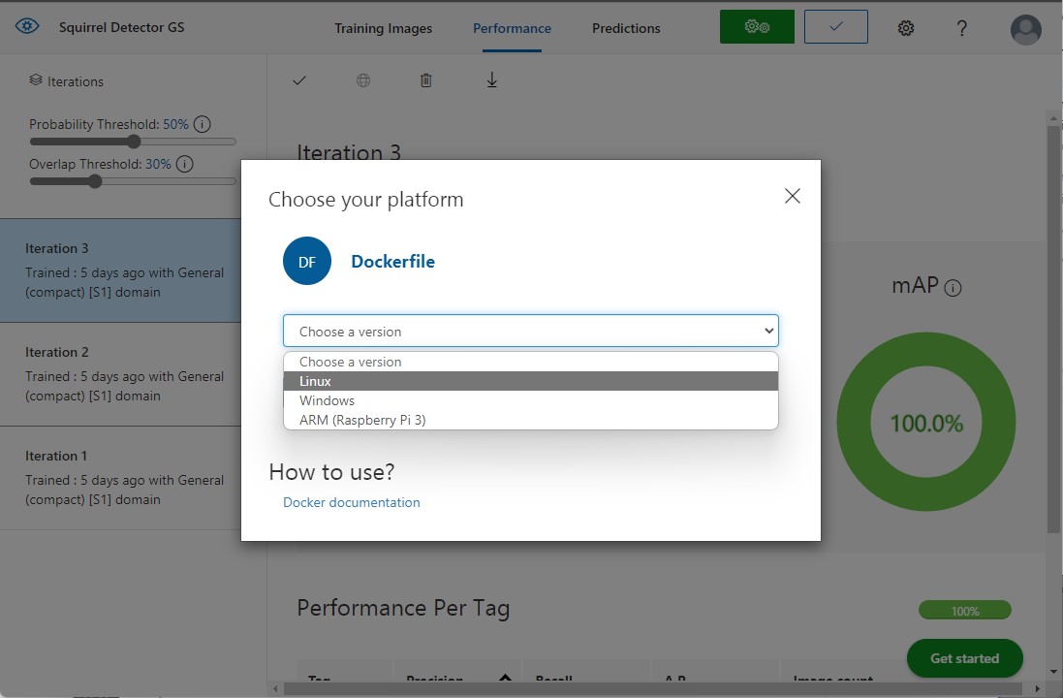The width and height of the screenshot is (1063, 698).
Task: Select Iteration 1 in the list
Action: (121, 478)
